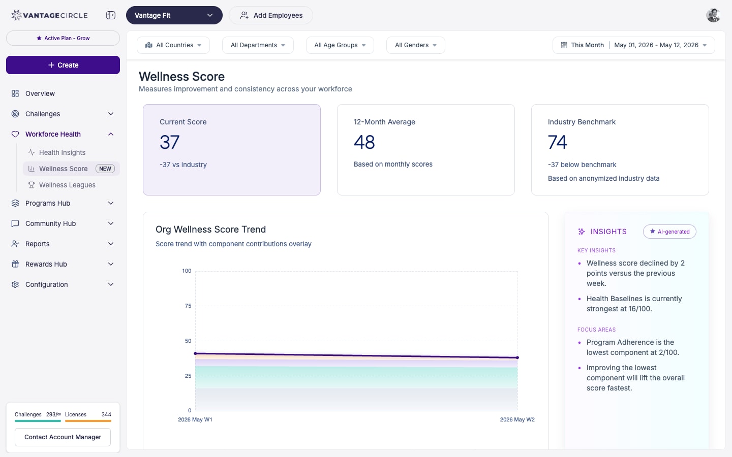This screenshot has width=732, height=457.
Task: Click the Configuration gear icon
Action: coord(15,284)
